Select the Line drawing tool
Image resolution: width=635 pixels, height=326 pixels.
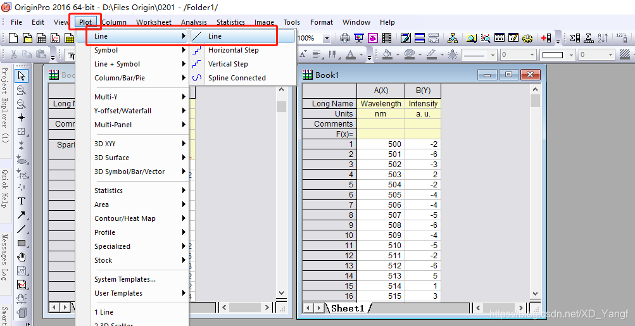(x=22, y=229)
